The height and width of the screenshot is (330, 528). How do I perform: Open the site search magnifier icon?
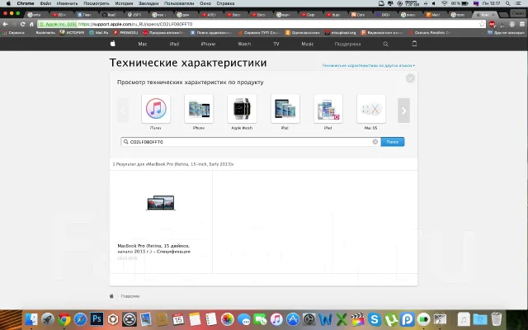pos(385,44)
